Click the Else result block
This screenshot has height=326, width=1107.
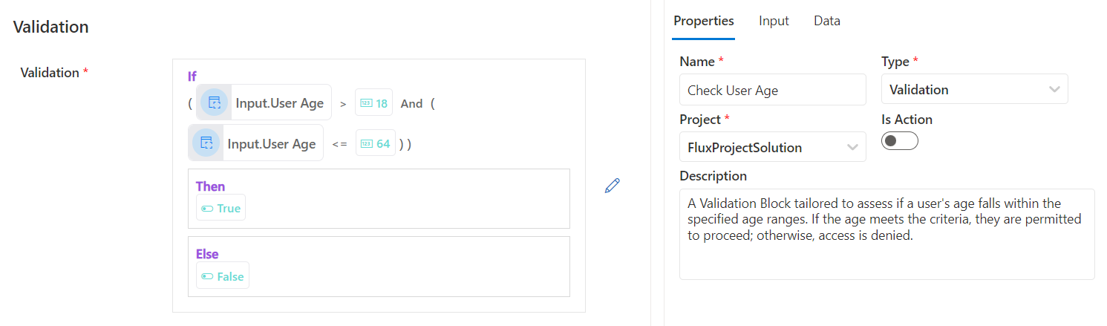pos(379,267)
